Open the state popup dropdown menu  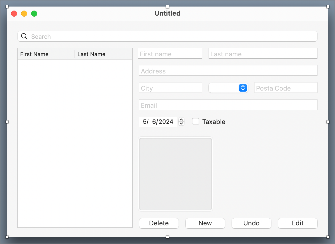tap(228, 88)
